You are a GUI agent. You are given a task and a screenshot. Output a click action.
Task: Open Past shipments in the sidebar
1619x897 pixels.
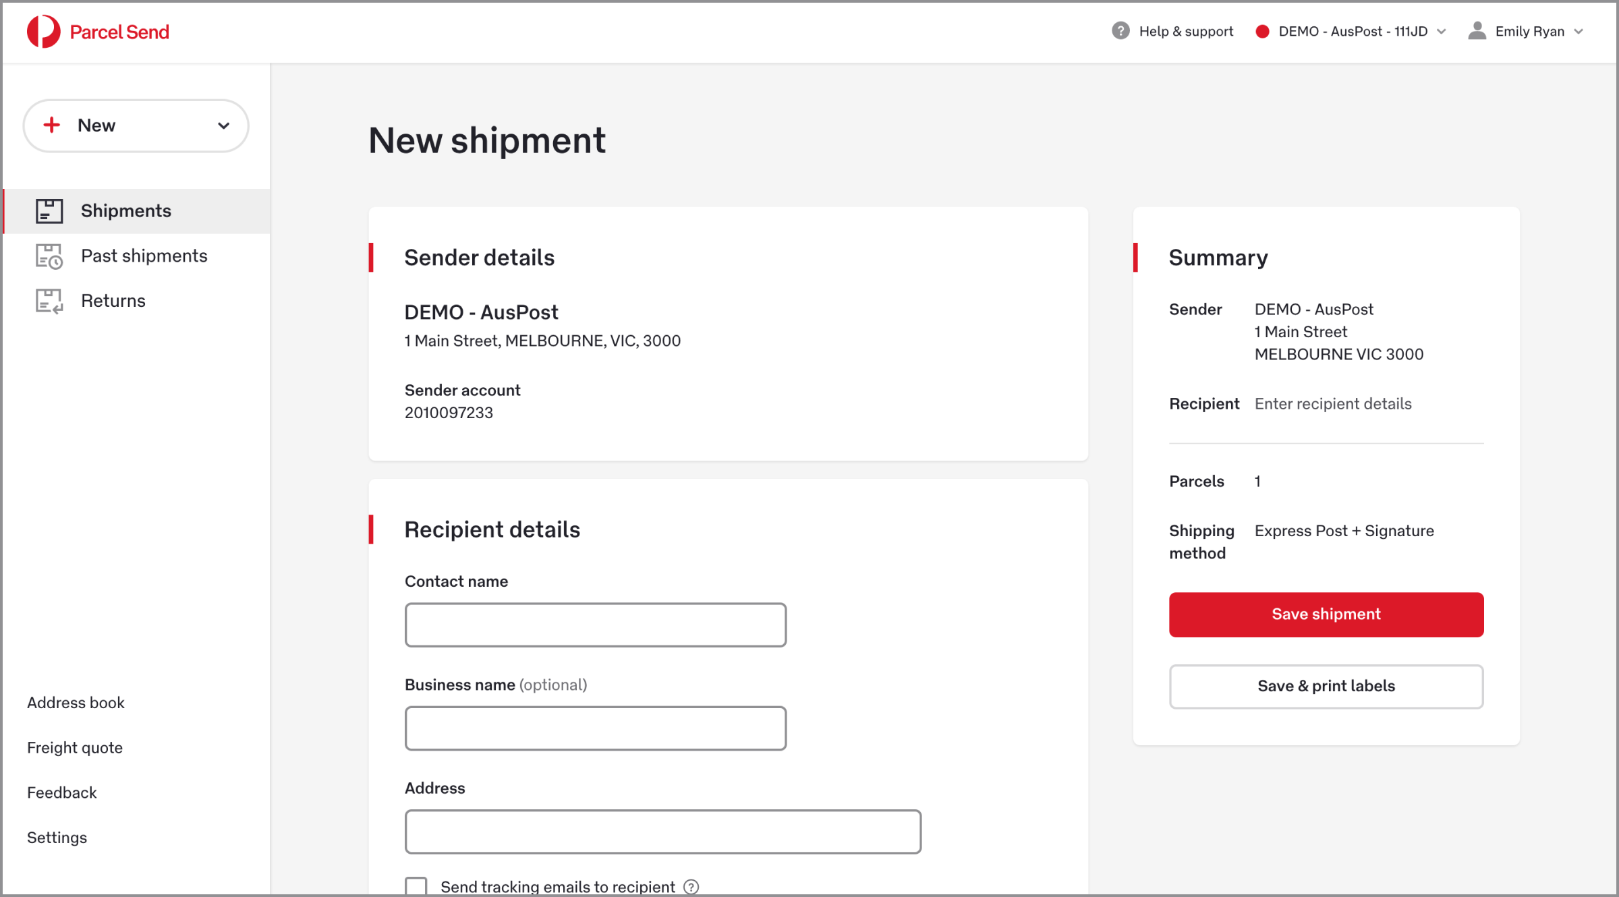pos(138,256)
